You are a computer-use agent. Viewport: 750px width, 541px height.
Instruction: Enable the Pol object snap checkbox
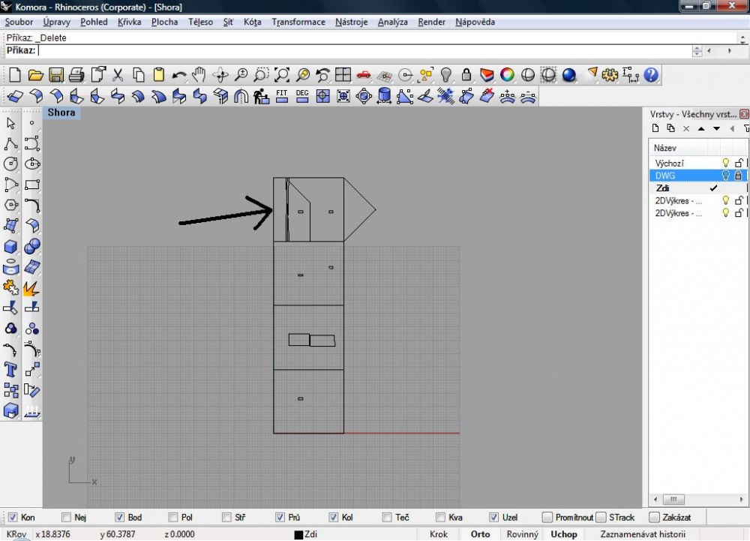pyautogui.click(x=173, y=517)
